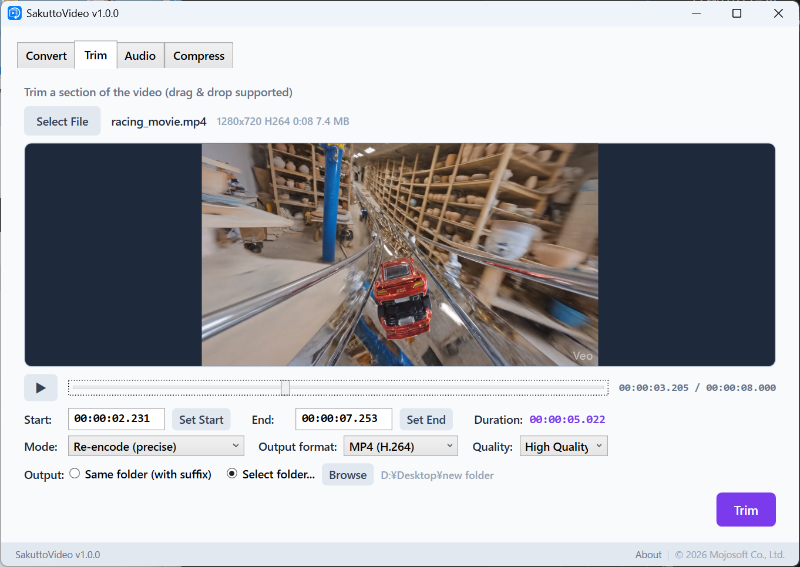Select the Same folder (with suffix) option
The width and height of the screenshot is (800, 567).
pos(75,474)
